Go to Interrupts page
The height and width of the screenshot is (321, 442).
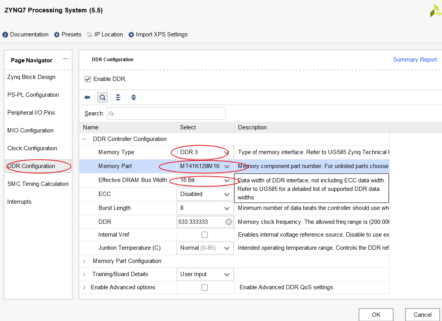point(19,202)
